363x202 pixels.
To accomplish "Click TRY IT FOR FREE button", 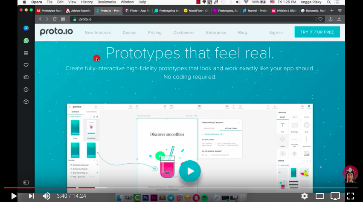I will pos(317,32).
